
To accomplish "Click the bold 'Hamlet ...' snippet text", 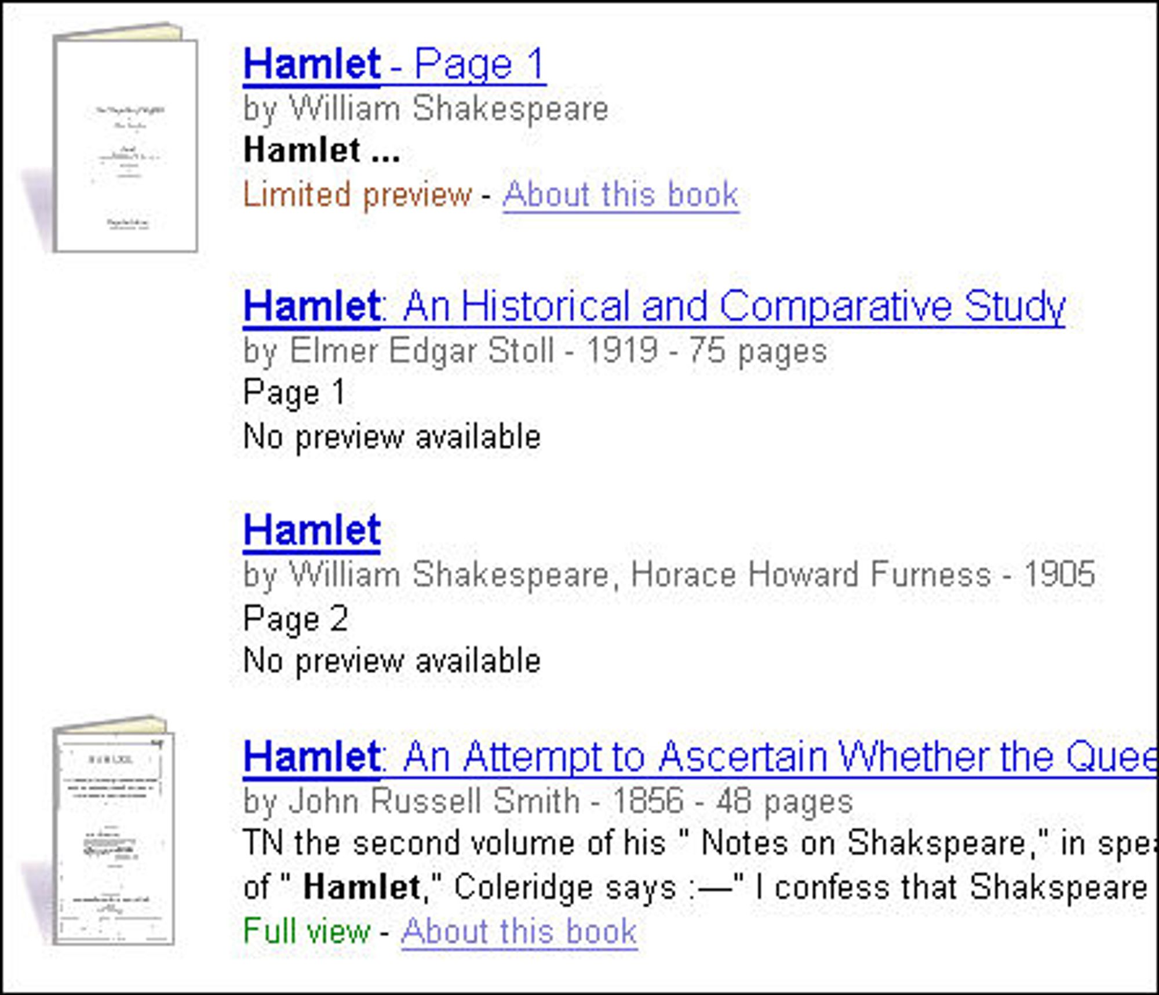I will point(322,151).
